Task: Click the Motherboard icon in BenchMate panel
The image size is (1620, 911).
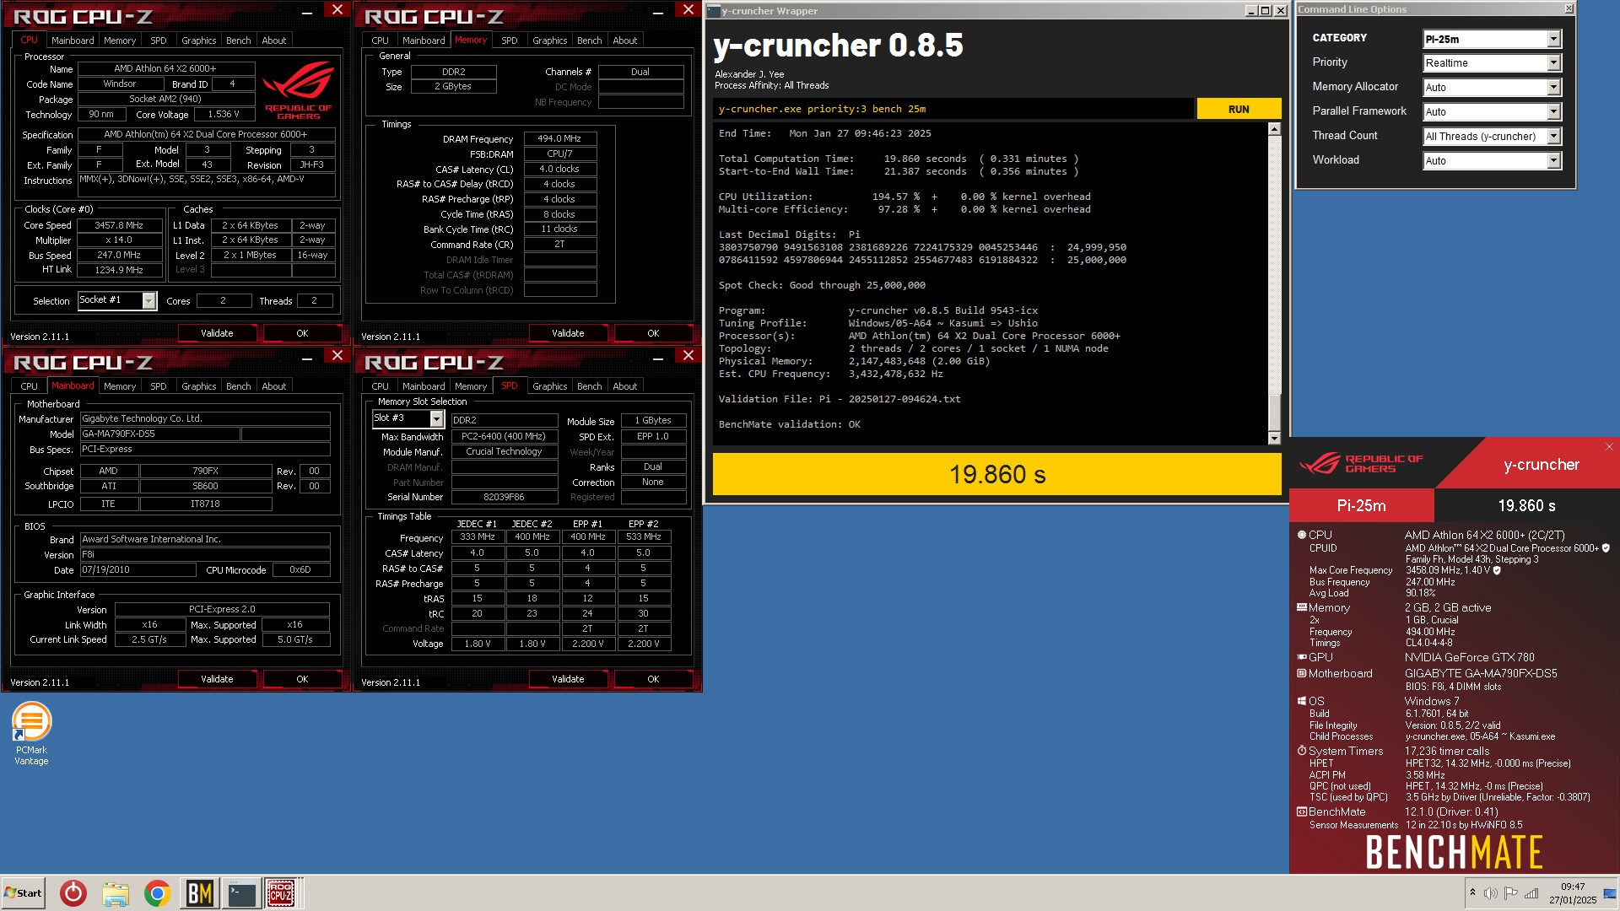Action: click(1302, 673)
